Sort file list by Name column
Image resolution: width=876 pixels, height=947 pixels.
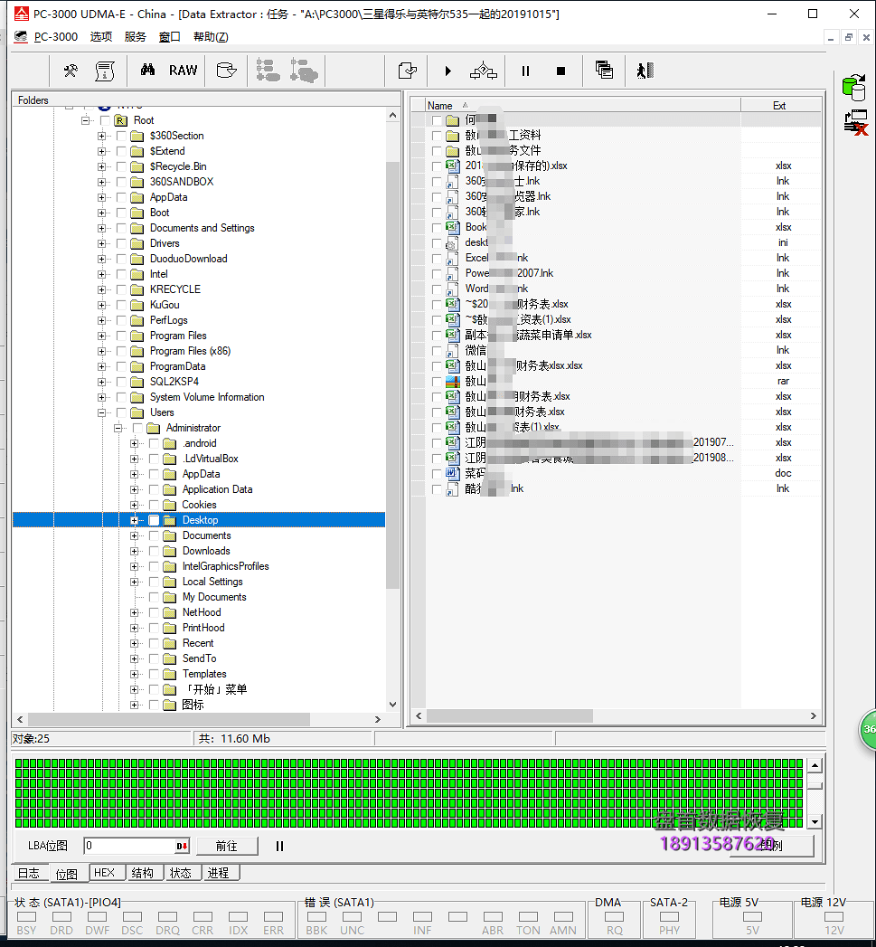pos(582,106)
